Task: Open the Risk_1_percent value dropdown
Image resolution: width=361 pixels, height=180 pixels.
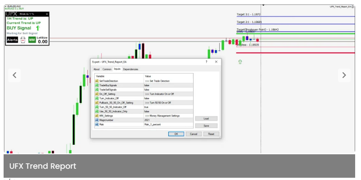Action: (x=168, y=125)
